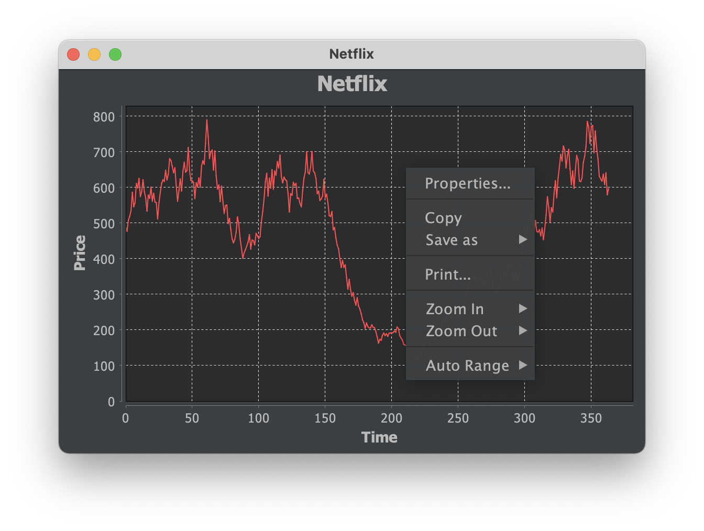704x531 pixels.
Task: Choose Print from the context menu
Action: pos(447,274)
